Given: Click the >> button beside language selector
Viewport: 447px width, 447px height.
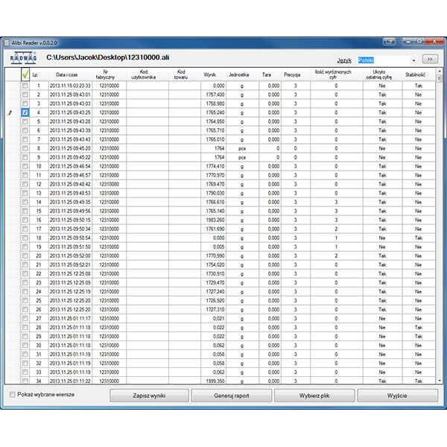Looking at the screenshot, I should (x=431, y=58).
